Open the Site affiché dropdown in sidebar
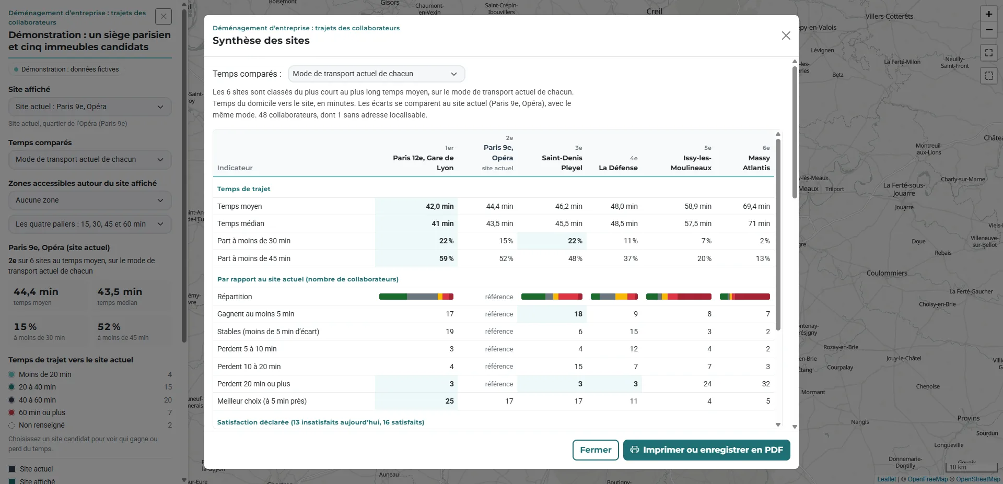Image resolution: width=1003 pixels, height=484 pixels. tap(90, 107)
